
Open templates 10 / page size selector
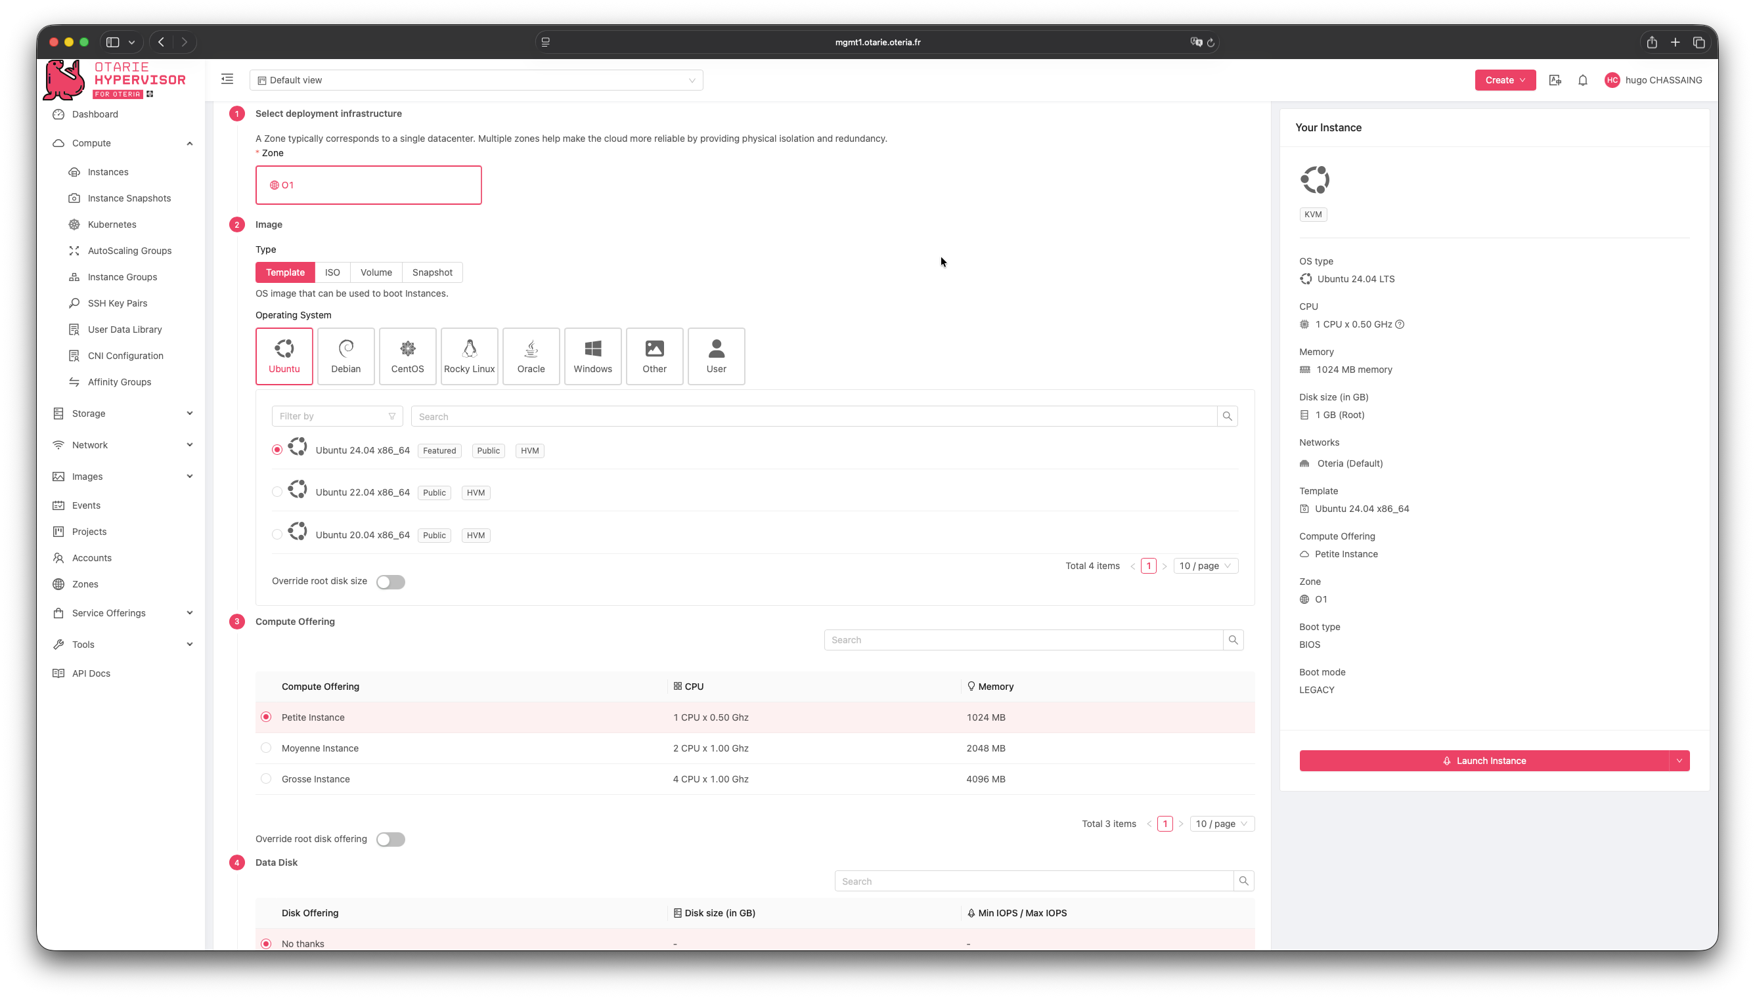(x=1206, y=566)
